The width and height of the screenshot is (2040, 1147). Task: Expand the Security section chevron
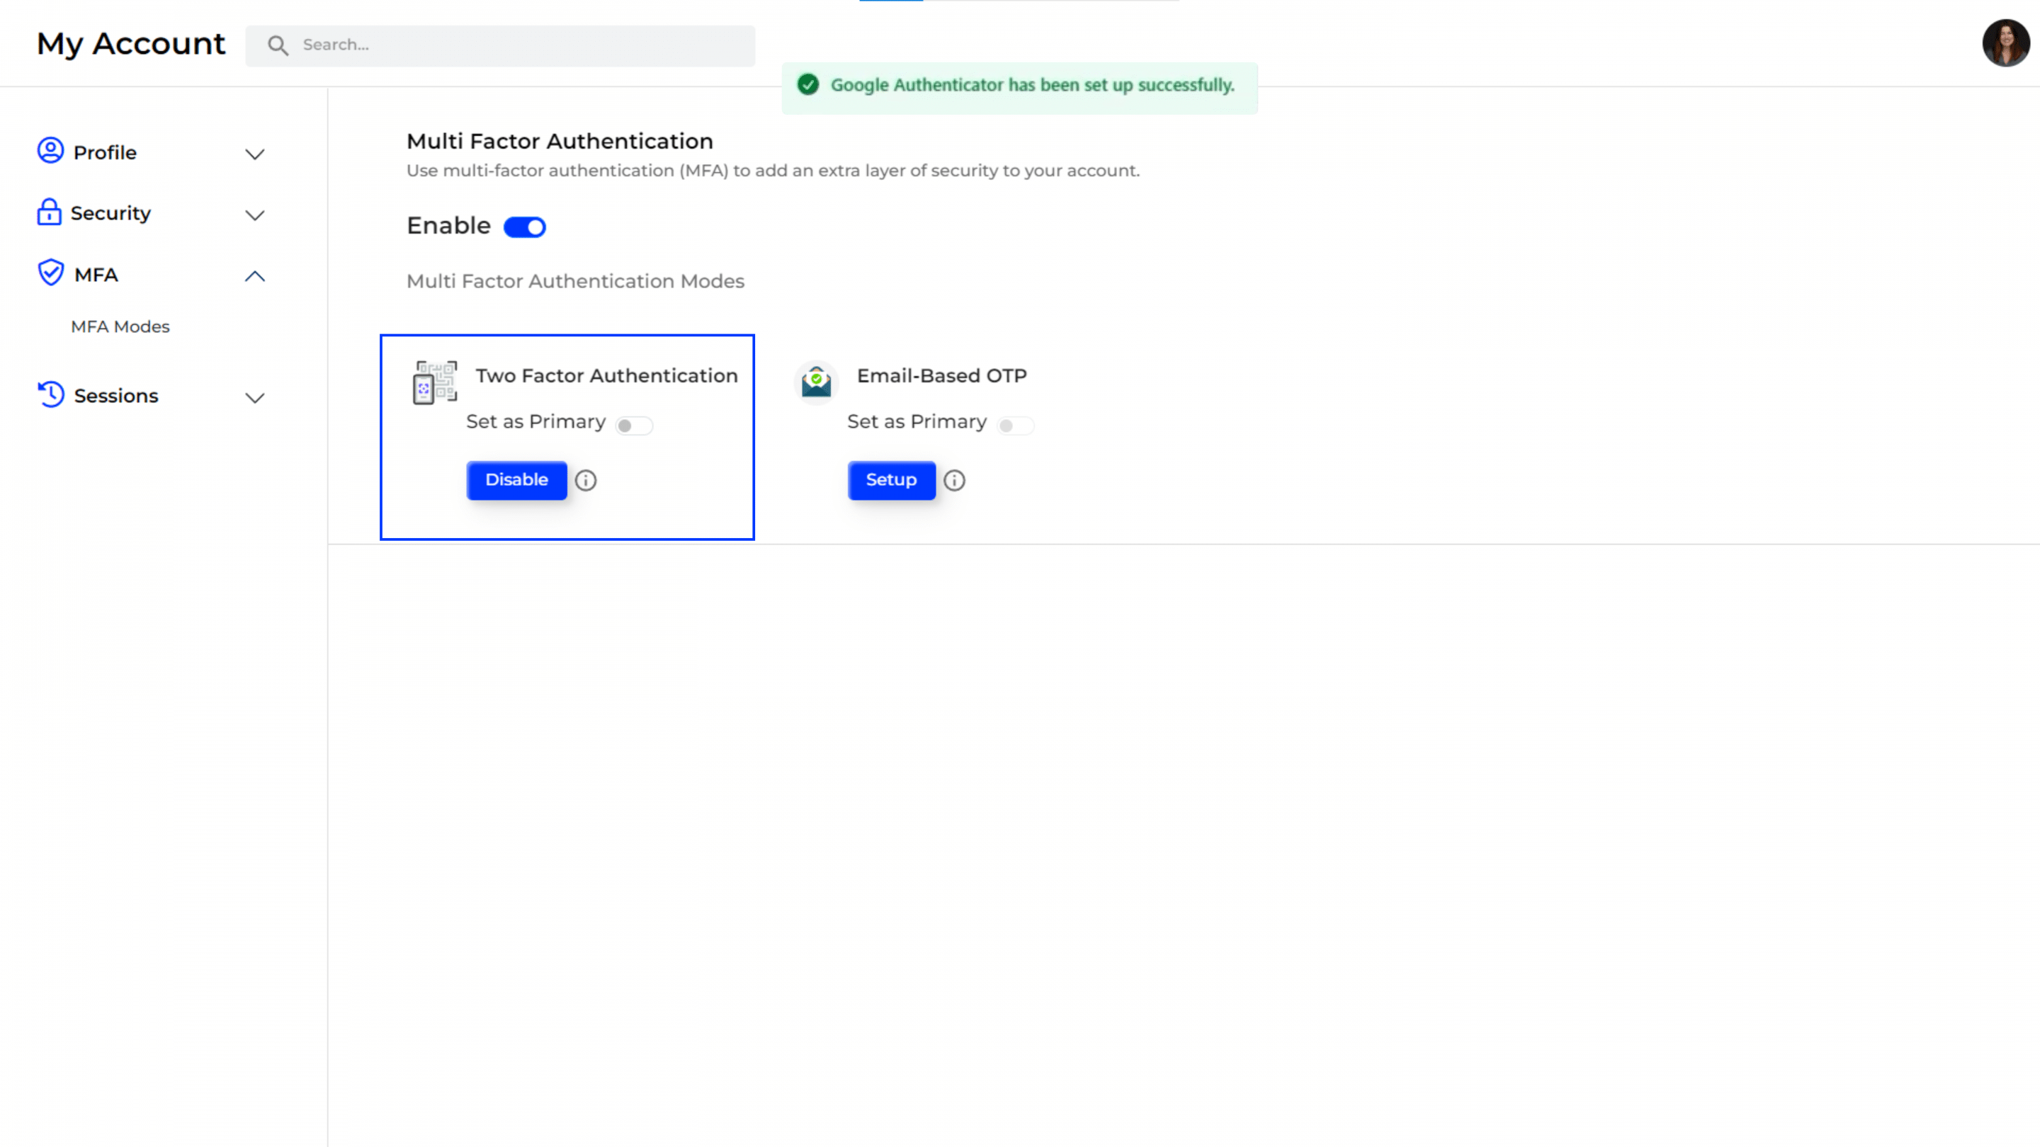pos(255,215)
